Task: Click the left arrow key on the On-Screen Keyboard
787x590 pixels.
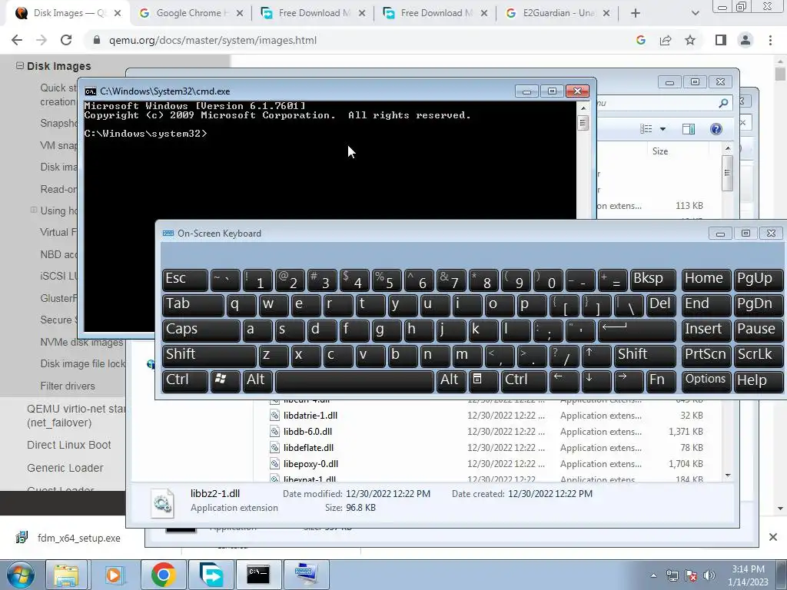Action: (564, 381)
